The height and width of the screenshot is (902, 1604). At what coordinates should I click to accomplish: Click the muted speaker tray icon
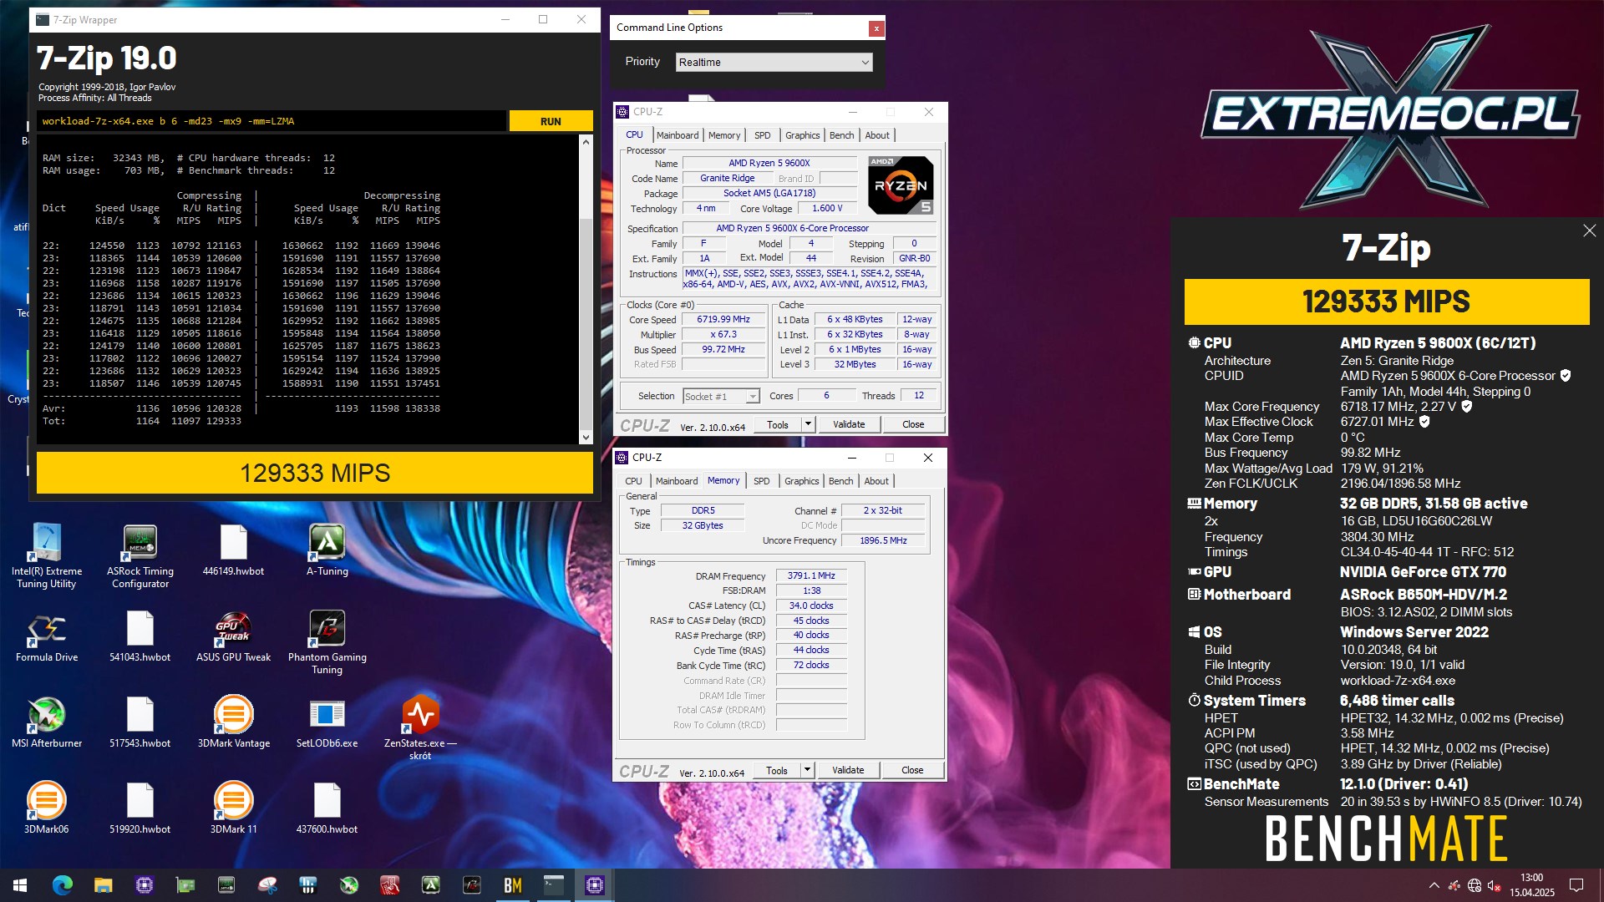pyautogui.click(x=1495, y=885)
